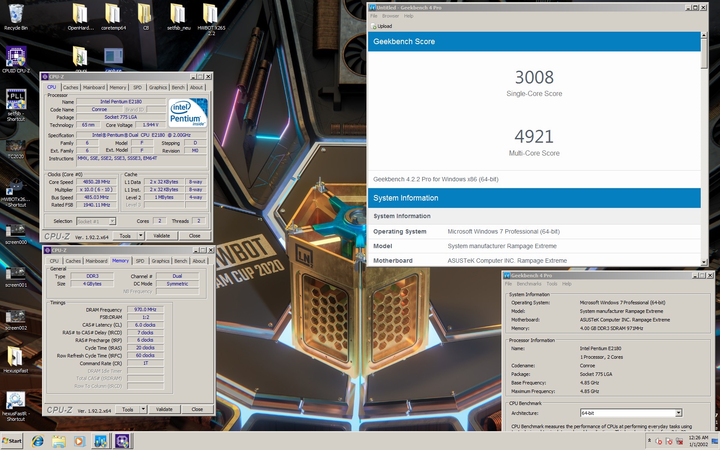Open the Hexuspifast folder icon
Viewport: 720px width, 450px height.
point(16,360)
